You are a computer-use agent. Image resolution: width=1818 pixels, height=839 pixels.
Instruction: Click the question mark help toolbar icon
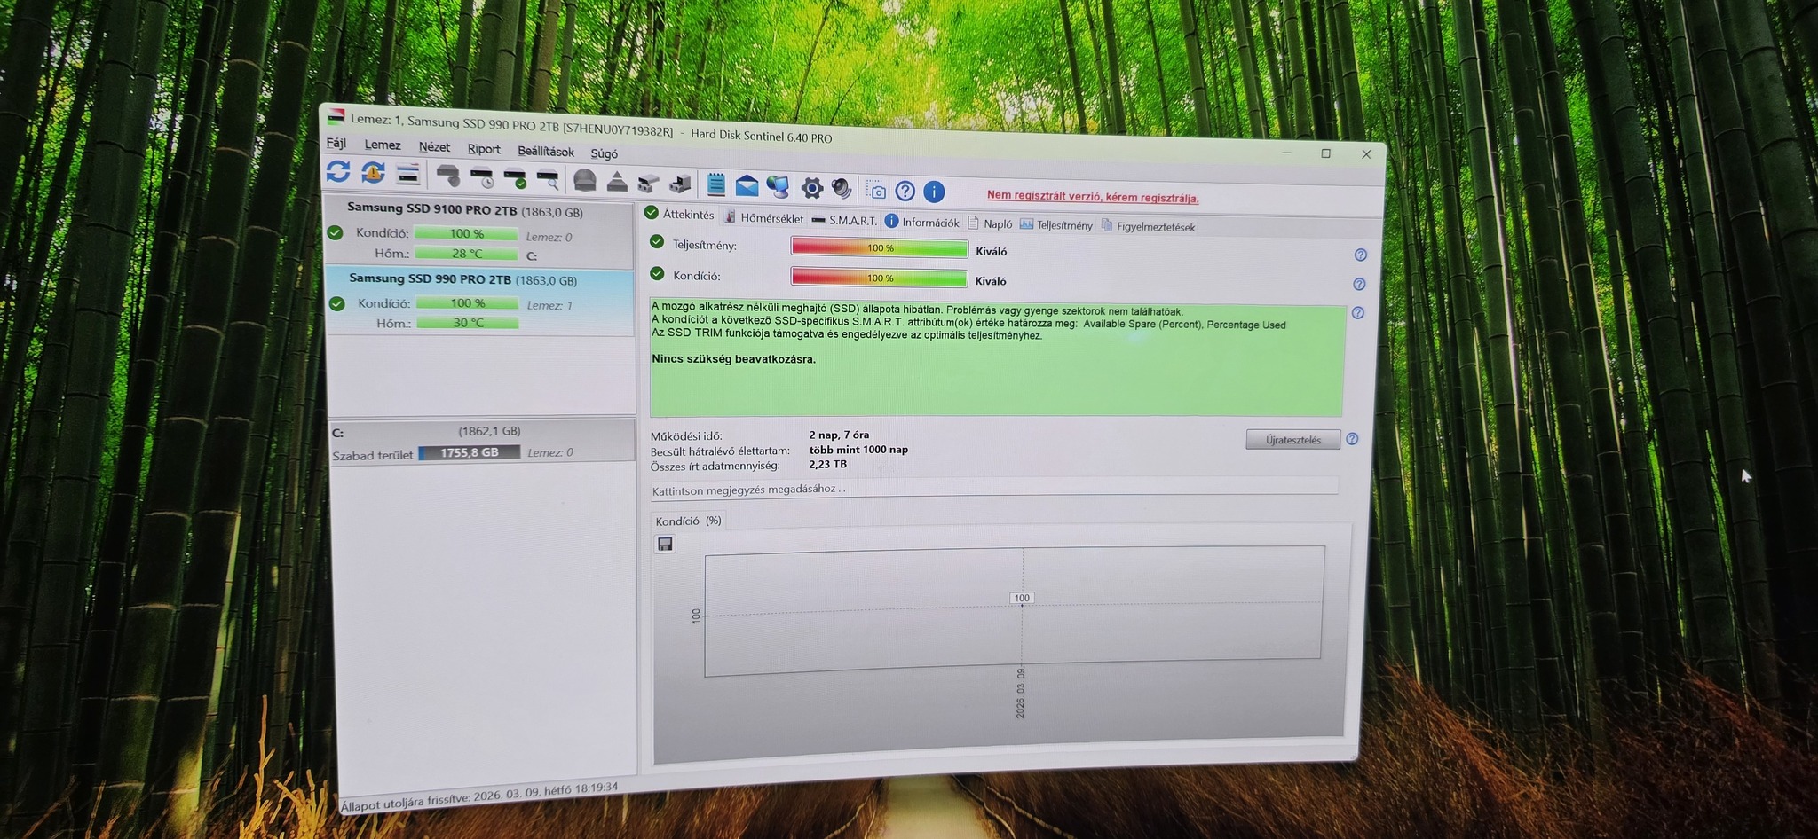click(x=905, y=191)
